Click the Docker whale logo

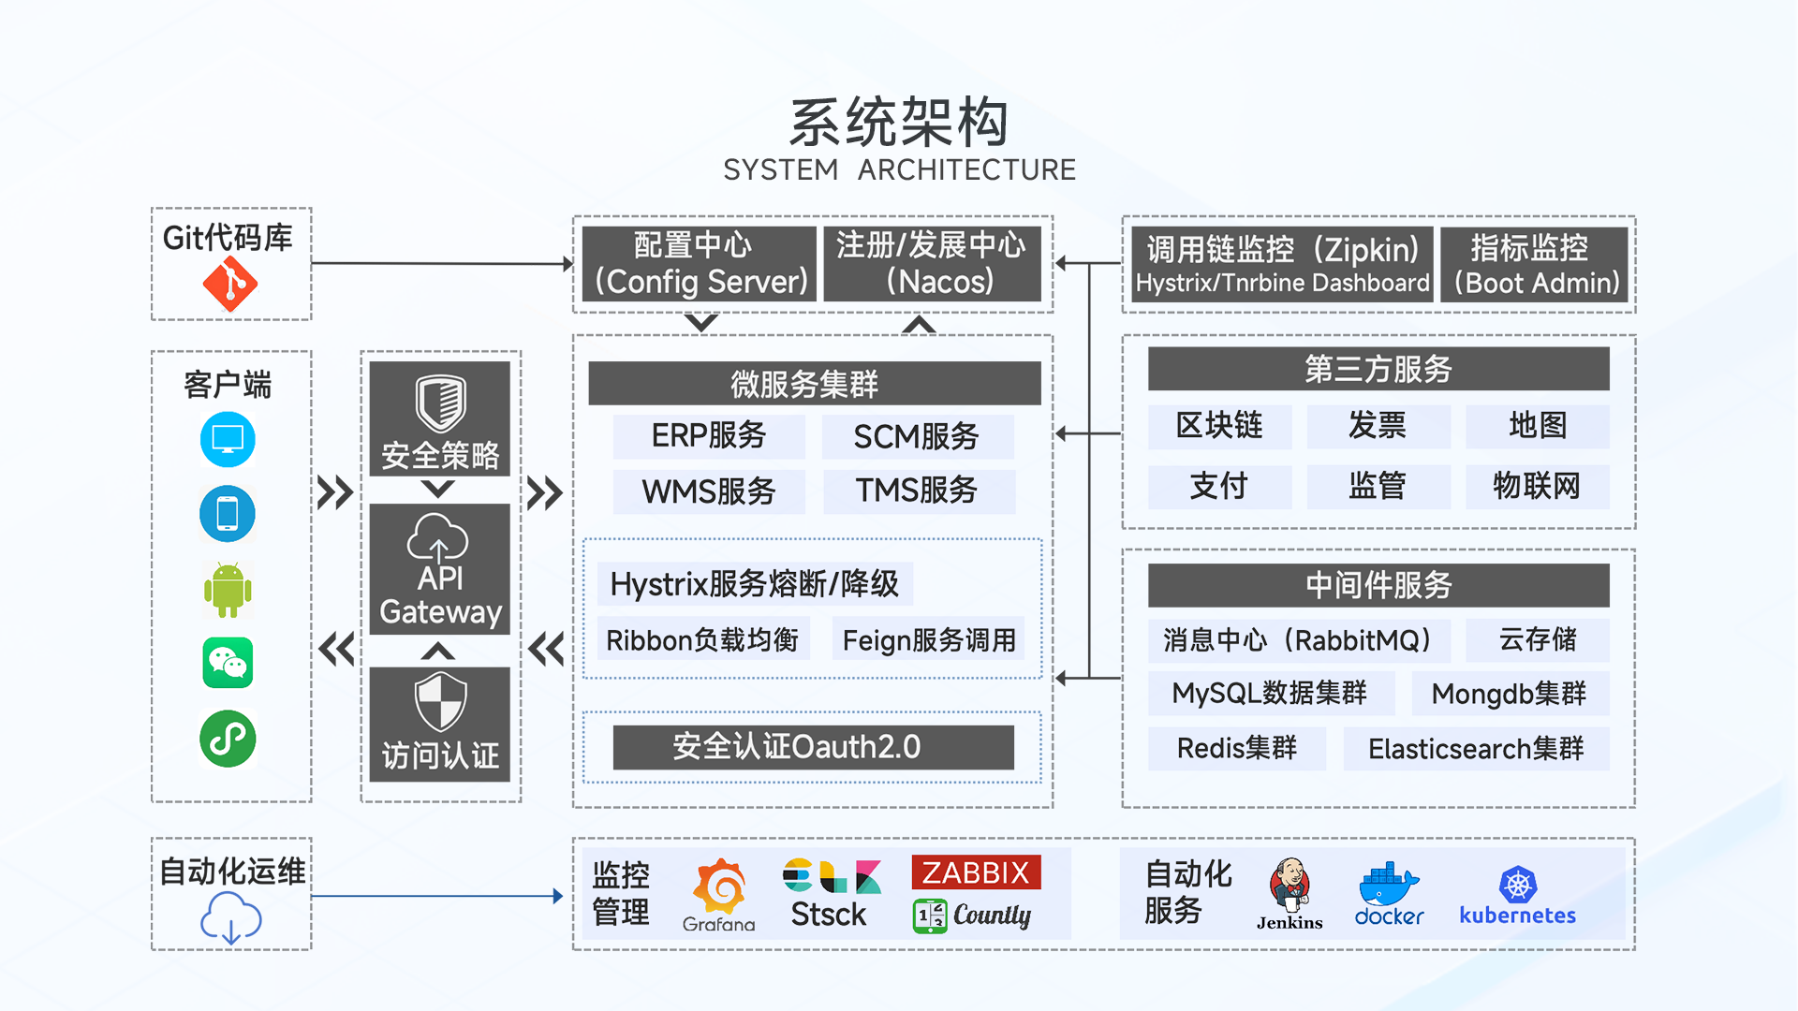(1388, 885)
